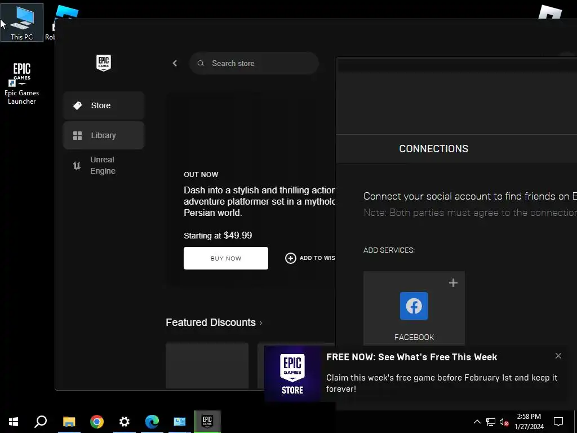Close the FREE NOW notification

558,356
